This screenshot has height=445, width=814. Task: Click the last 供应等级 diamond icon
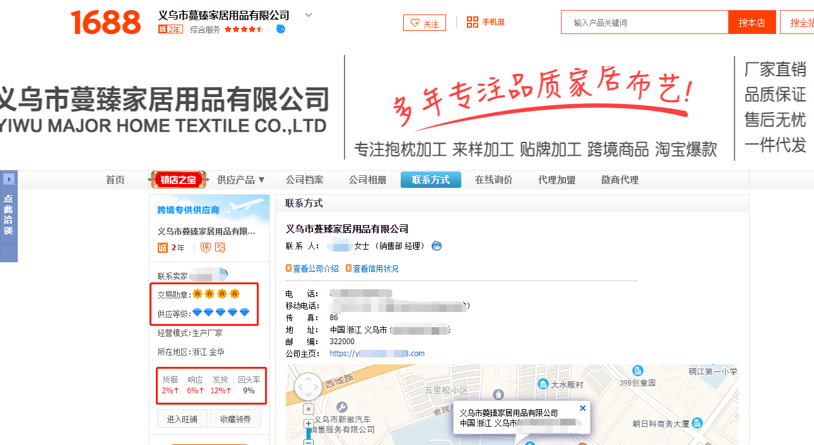coord(244,313)
